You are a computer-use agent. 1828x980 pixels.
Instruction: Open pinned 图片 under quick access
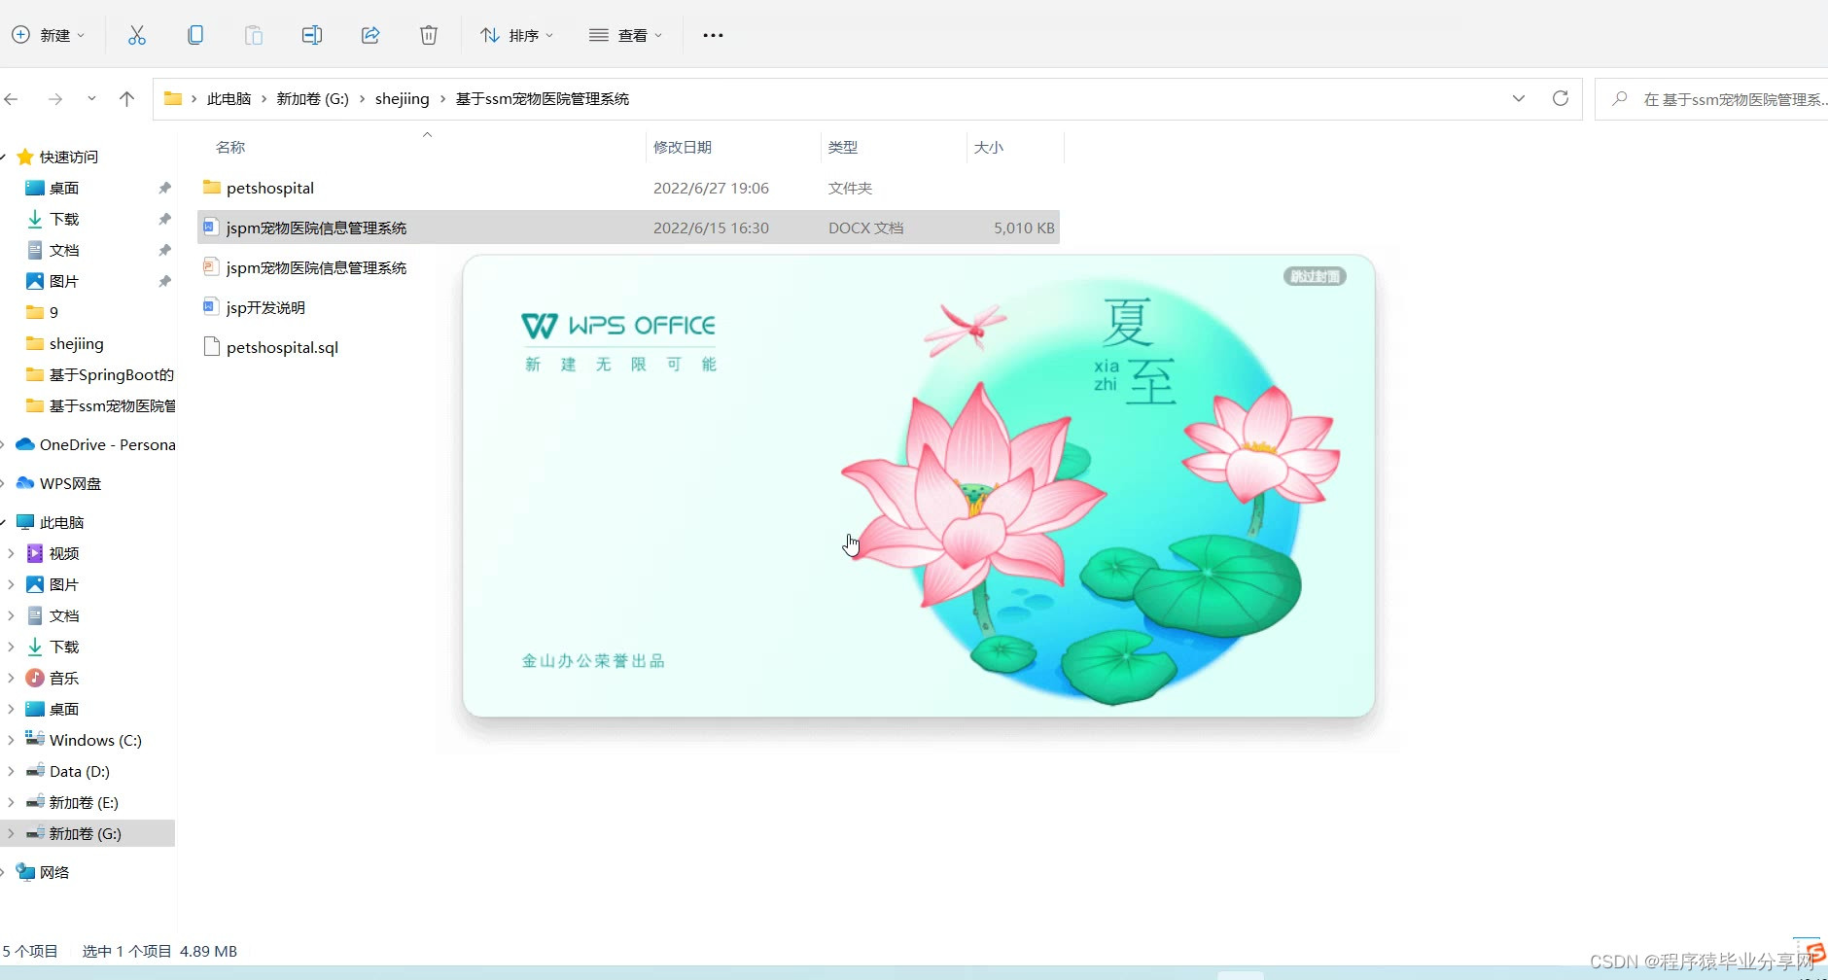click(64, 282)
